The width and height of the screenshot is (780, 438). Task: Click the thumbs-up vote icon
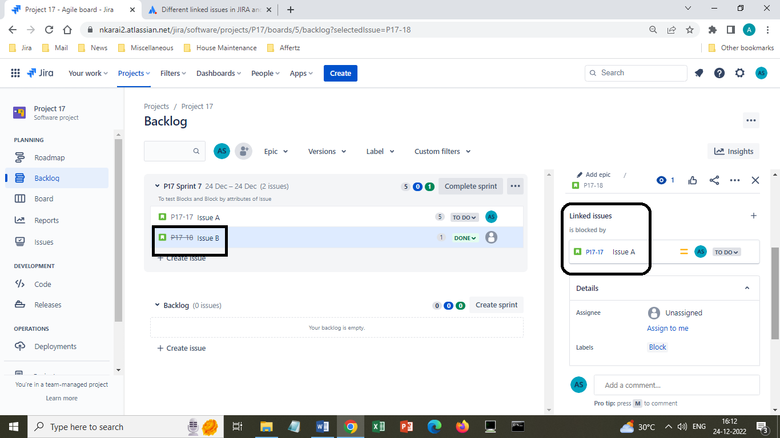[x=693, y=180]
